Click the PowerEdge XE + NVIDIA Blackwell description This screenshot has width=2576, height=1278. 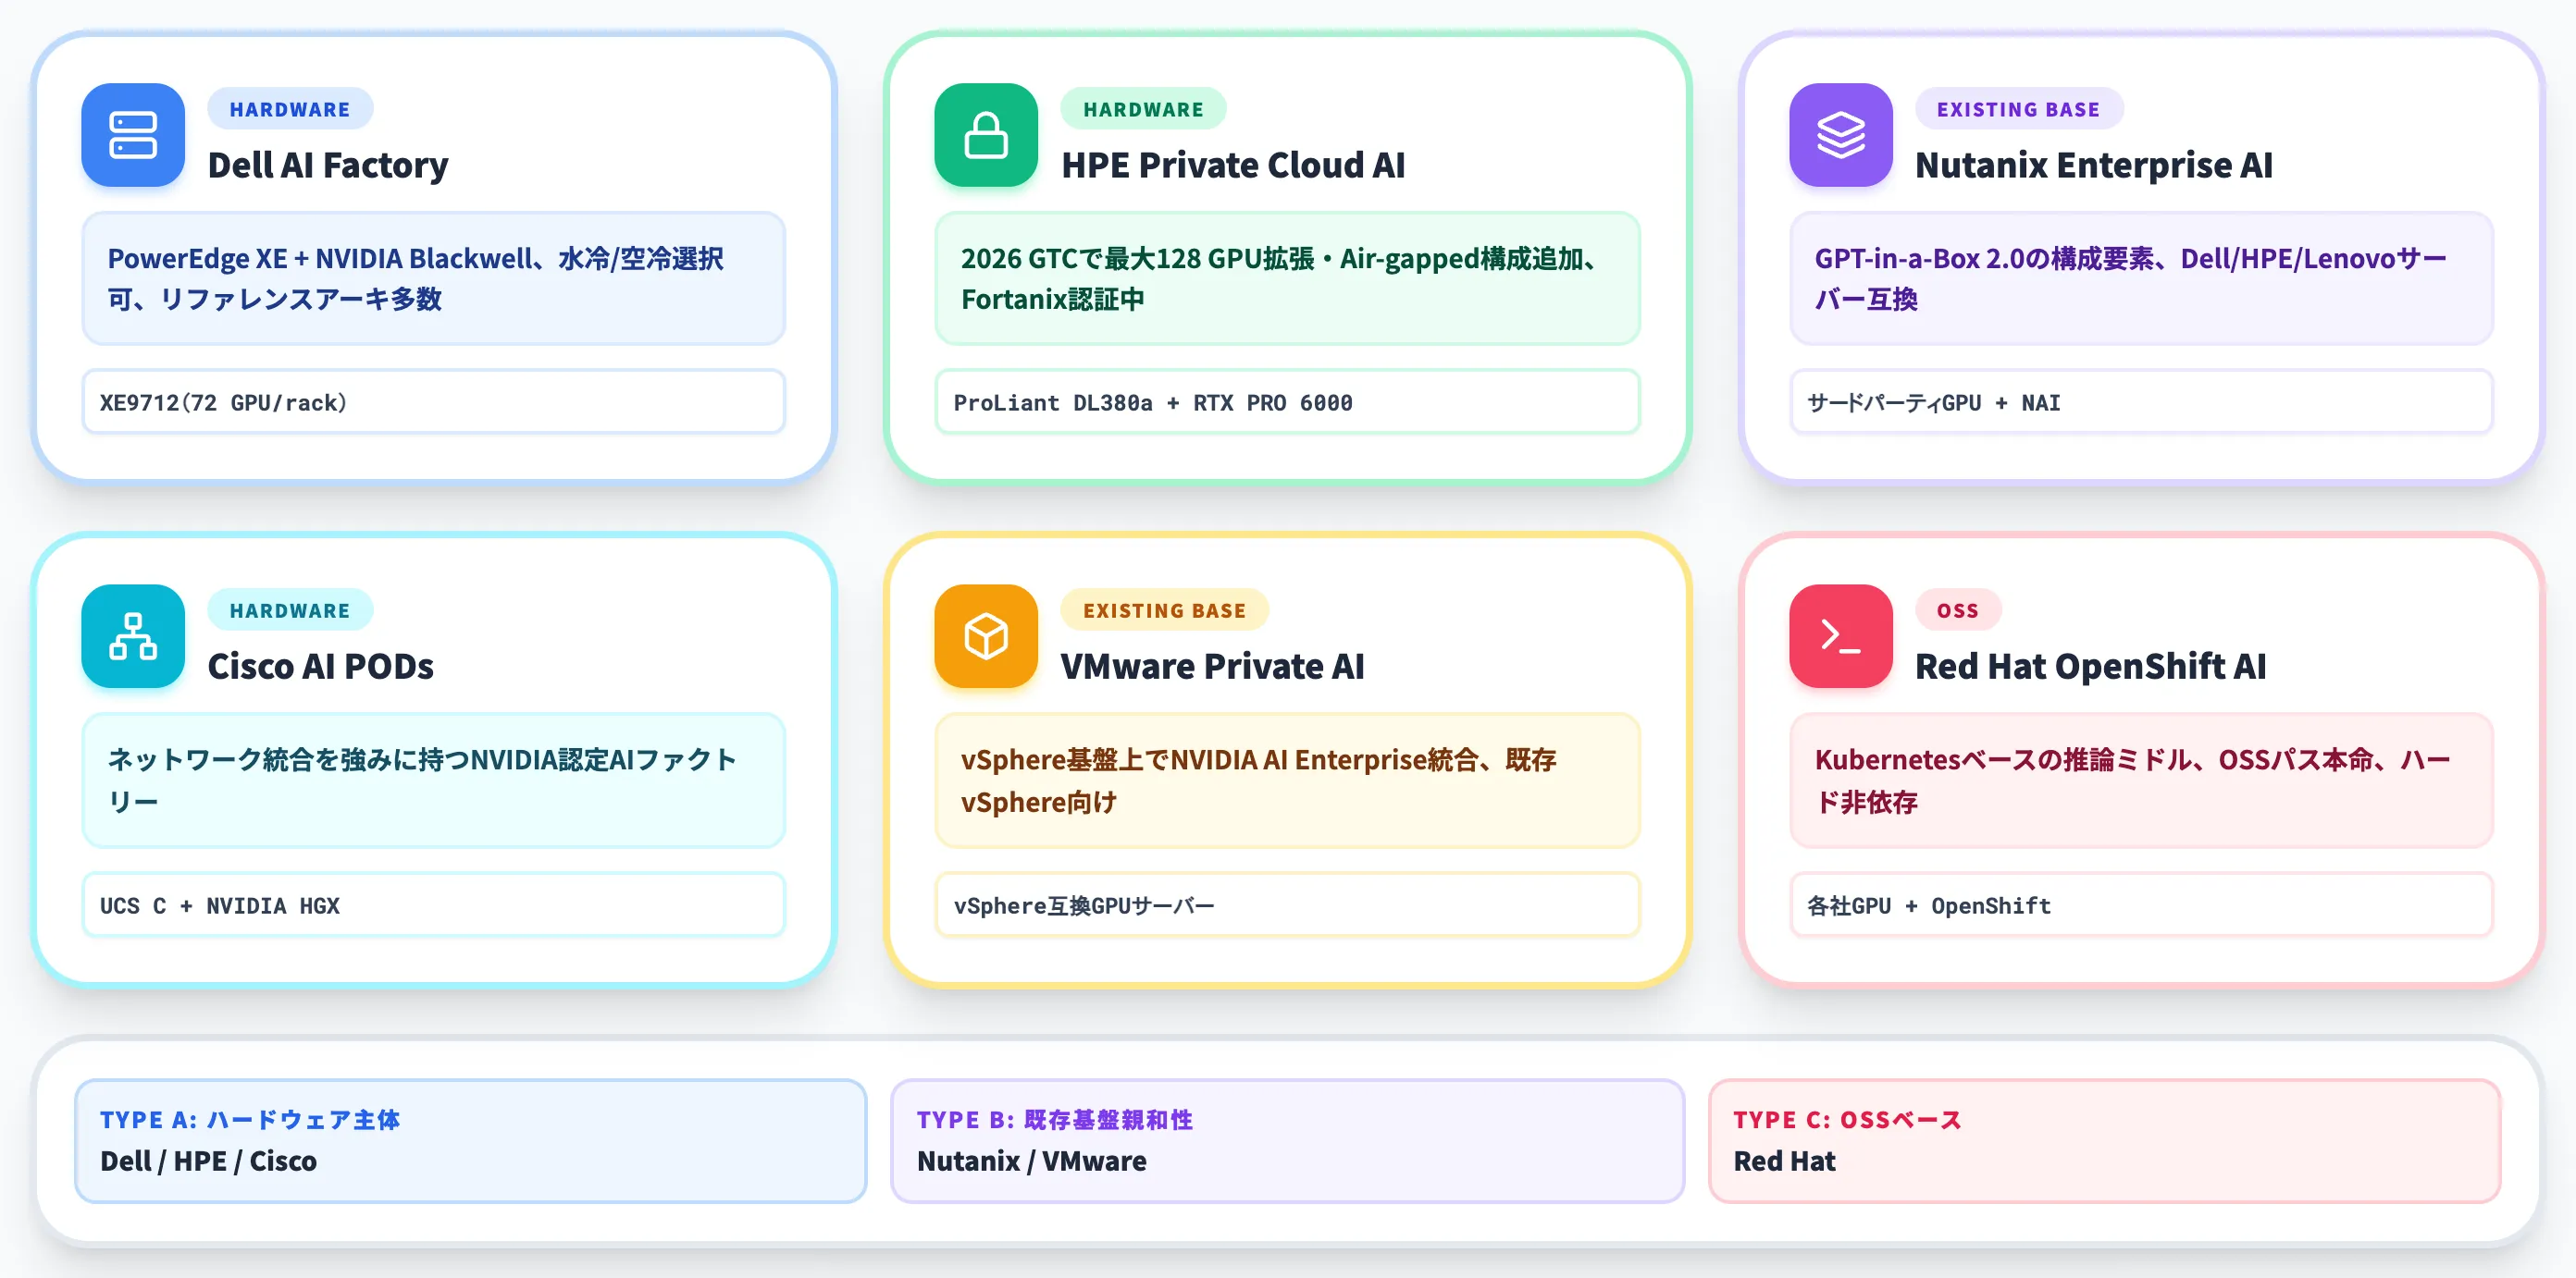(x=434, y=278)
